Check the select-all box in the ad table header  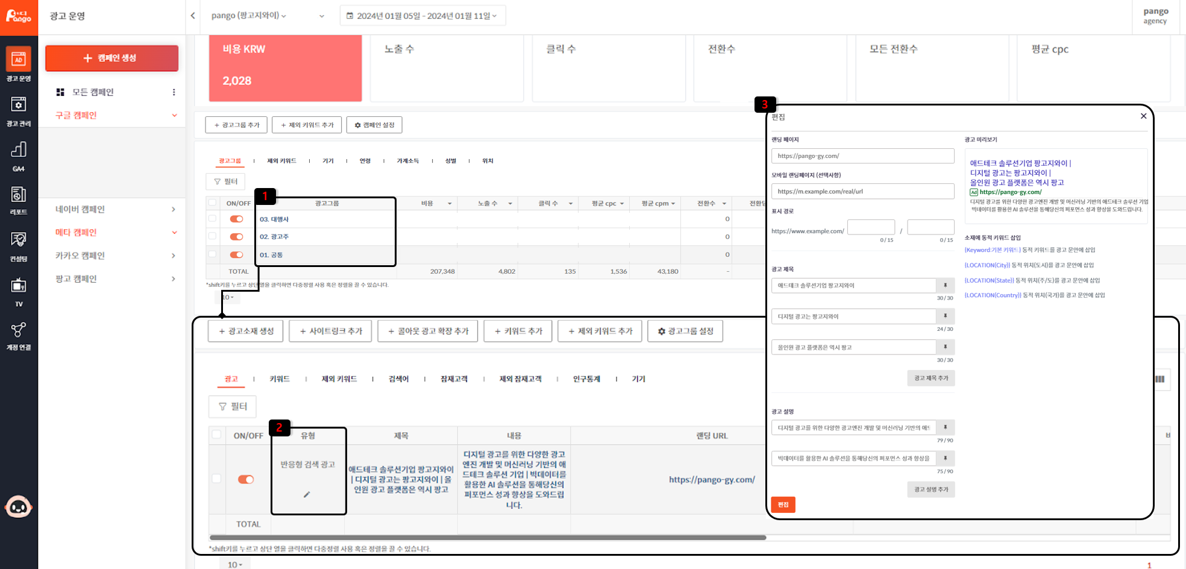pyautogui.click(x=216, y=435)
